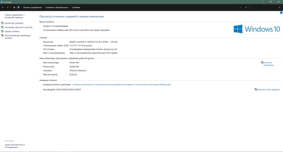This screenshot has height=152, width=283.
Task: Click the Forward navigation arrow
Action: coord(7,7)
